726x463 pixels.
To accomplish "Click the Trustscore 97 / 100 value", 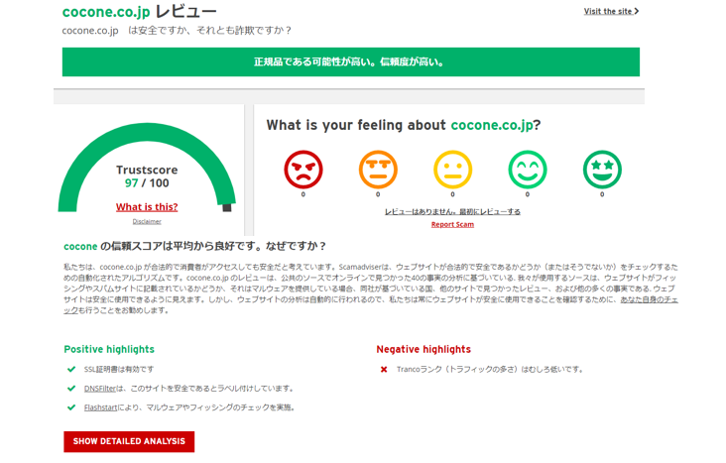I will [x=147, y=183].
